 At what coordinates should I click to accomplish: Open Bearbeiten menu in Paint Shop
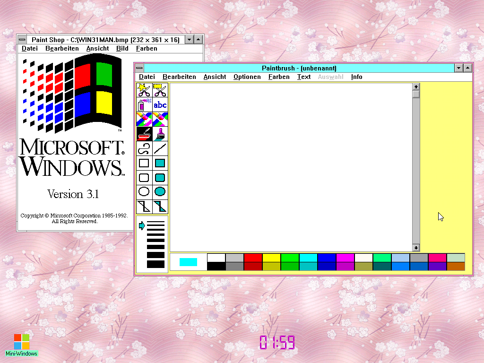(x=62, y=49)
